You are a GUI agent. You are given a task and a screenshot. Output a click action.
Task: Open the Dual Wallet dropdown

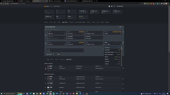(x=75, y=37)
